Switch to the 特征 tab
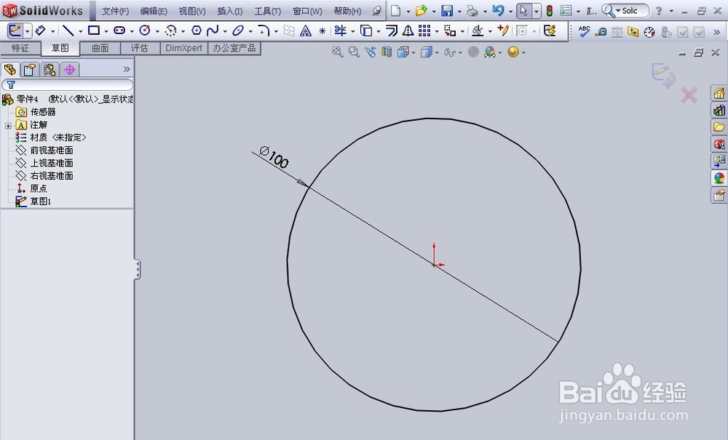 point(20,48)
